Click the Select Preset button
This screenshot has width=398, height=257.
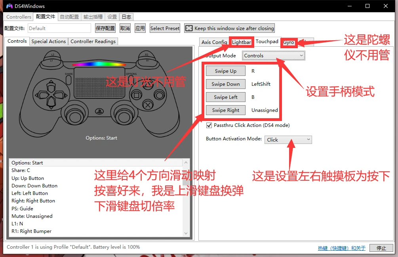click(x=165, y=28)
